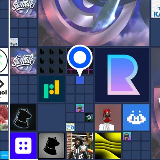Click the yellow wavy stripes tile
160x160 pixels.
click(108, 146)
